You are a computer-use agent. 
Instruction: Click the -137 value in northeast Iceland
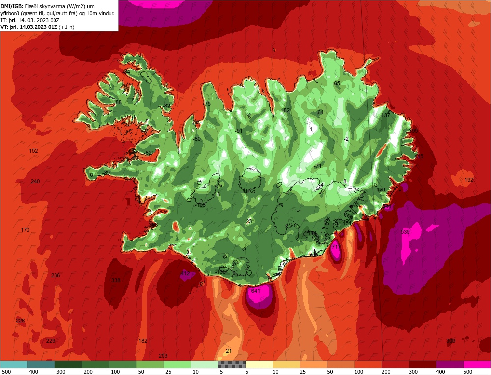click(385, 115)
